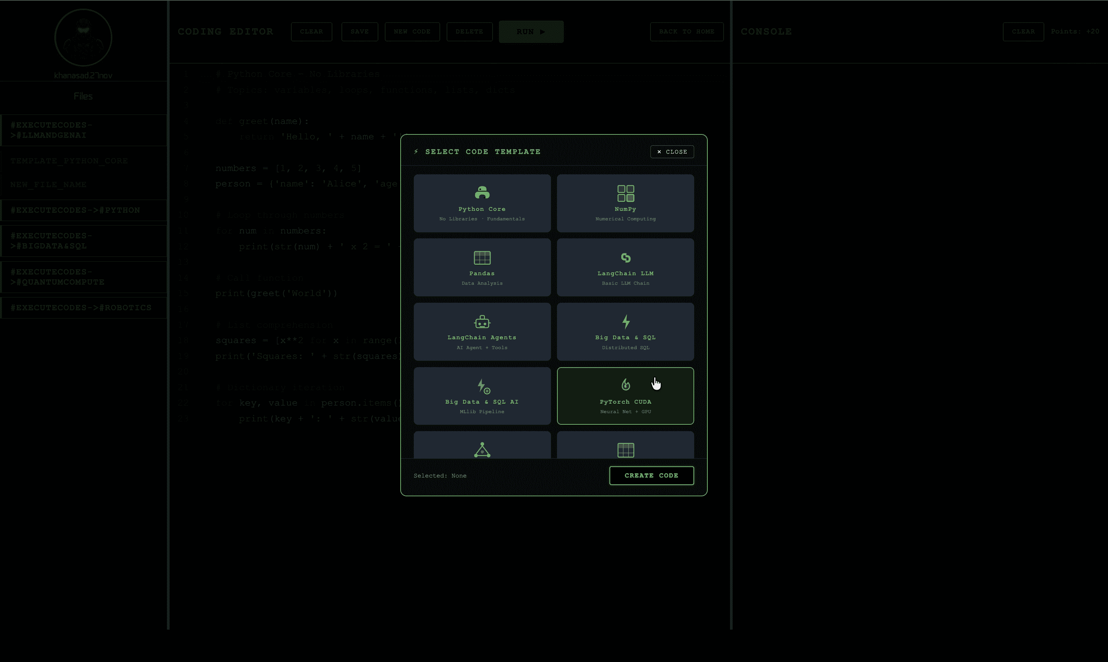This screenshot has height=662, width=1108.
Task: Choose the partially visible grid-table template card
Action: (x=626, y=445)
